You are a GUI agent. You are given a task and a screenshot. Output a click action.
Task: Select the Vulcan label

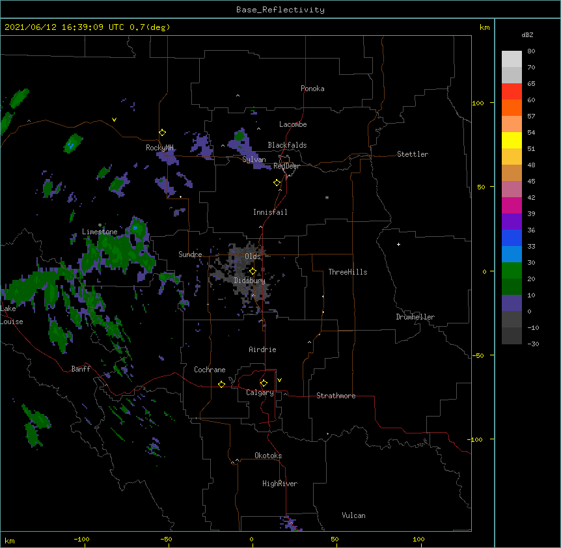(353, 515)
